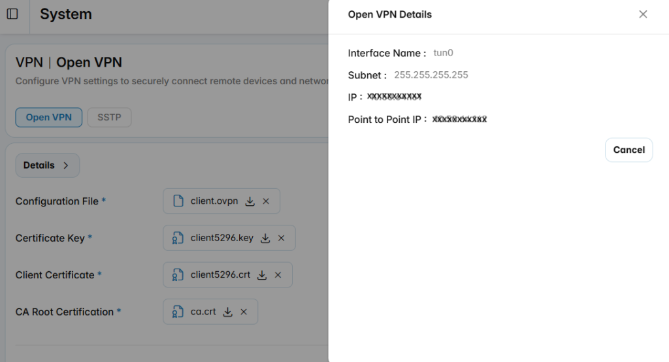Download the client5296.key file
The height and width of the screenshot is (362, 669).
pyautogui.click(x=265, y=239)
